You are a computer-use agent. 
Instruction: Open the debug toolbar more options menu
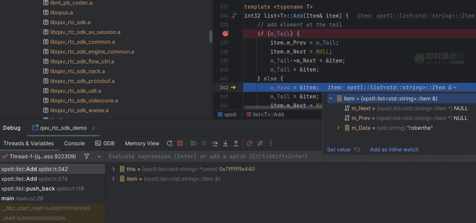click(x=271, y=144)
